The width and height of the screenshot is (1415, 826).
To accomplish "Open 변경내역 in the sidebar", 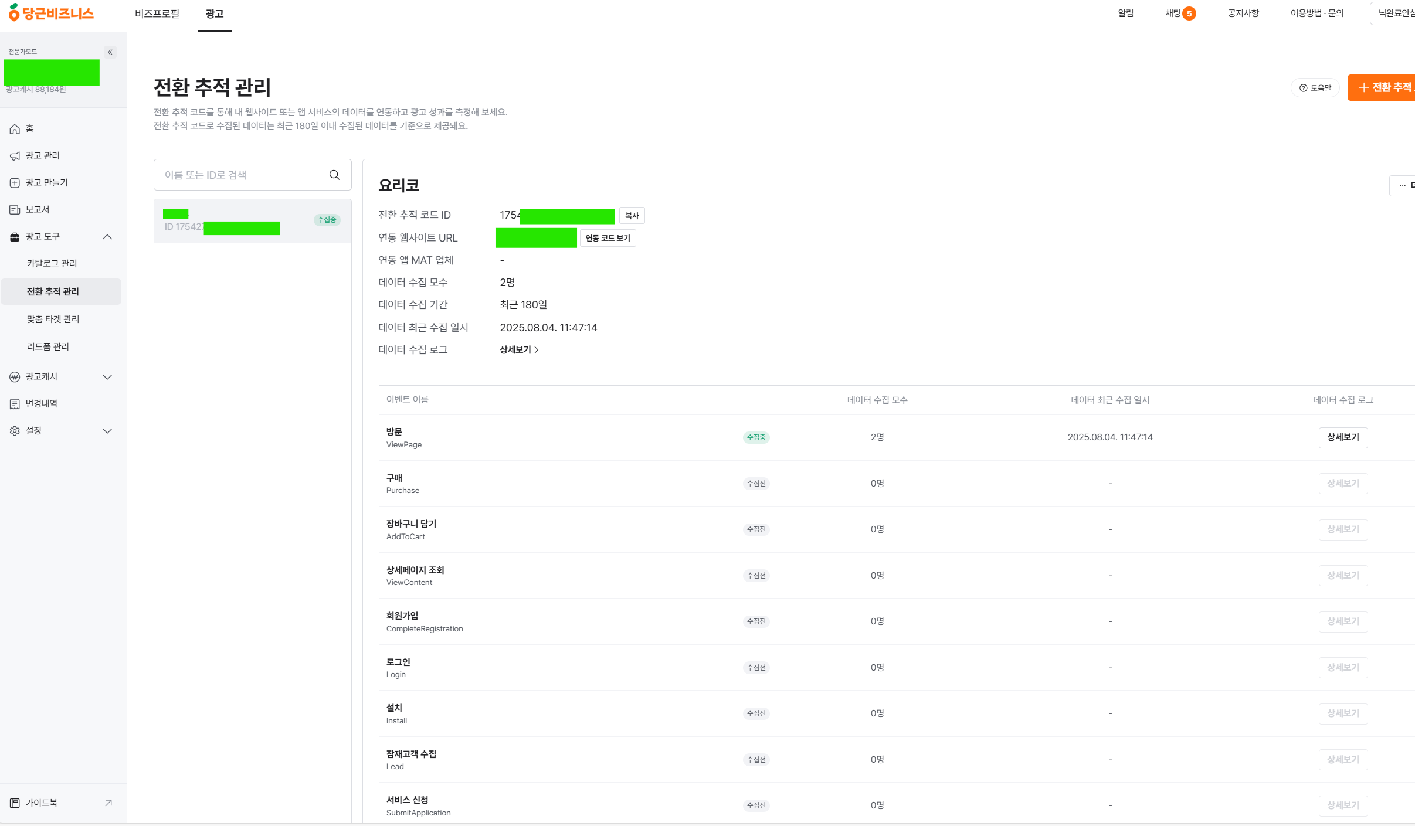I will coord(41,403).
